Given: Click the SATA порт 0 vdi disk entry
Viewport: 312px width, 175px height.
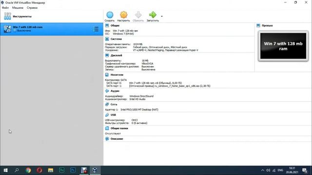Looking at the screenshot, I should [x=156, y=83].
